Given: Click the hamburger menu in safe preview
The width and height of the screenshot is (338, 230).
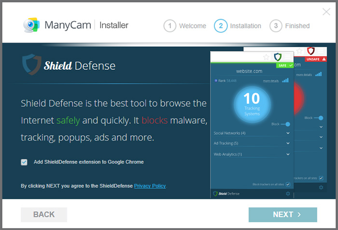Looking at the screenshot, I should [x=288, y=57].
